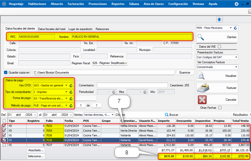Click the red X Cancelar icon
Viewport: 251px width, 161px height.
pyautogui.click(x=202, y=99)
